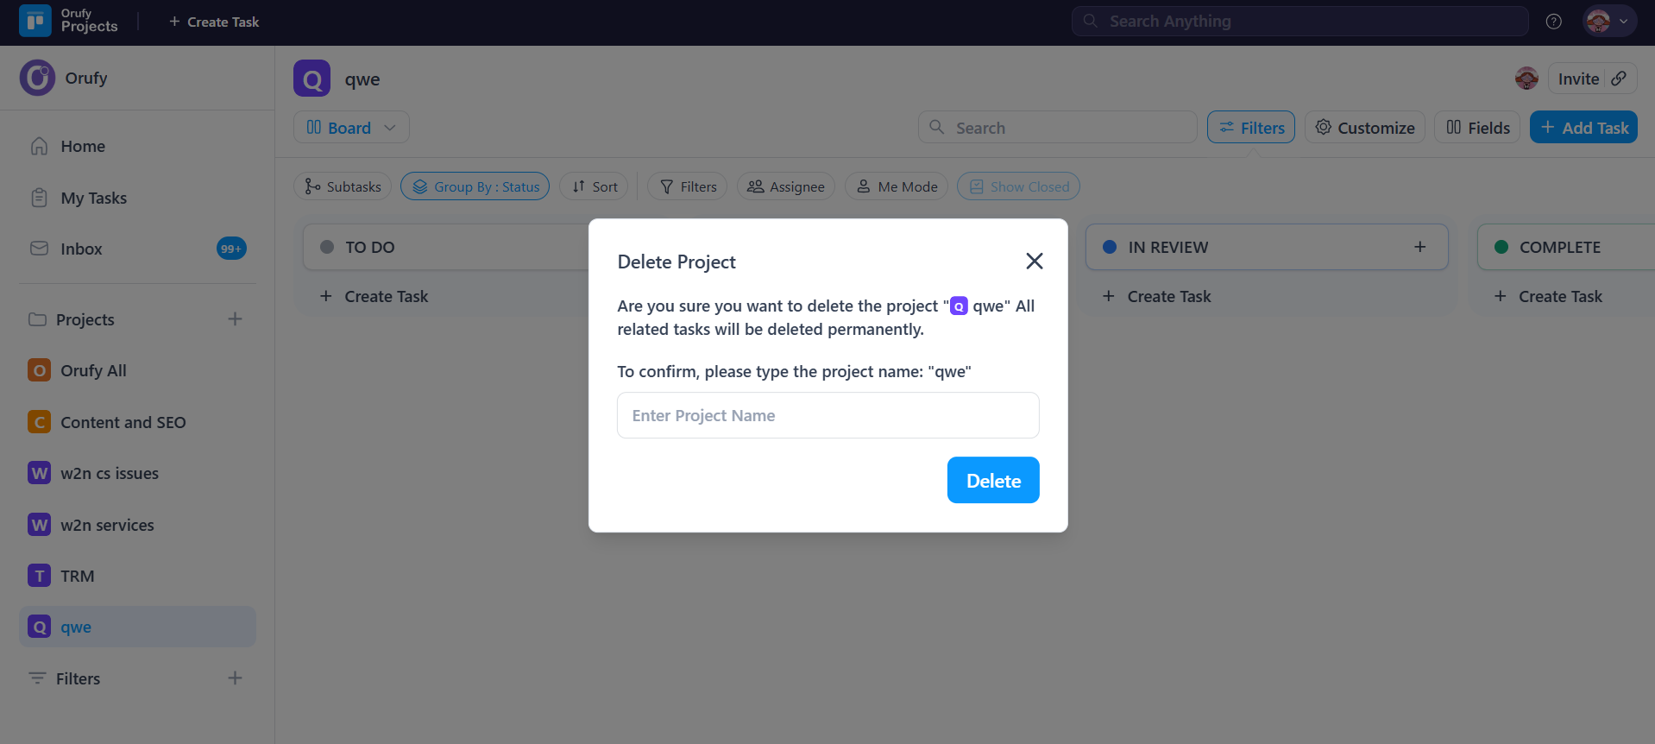Image resolution: width=1655 pixels, height=744 pixels.
Task: Toggle Subtasks display
Action: (x=343, y=186)
